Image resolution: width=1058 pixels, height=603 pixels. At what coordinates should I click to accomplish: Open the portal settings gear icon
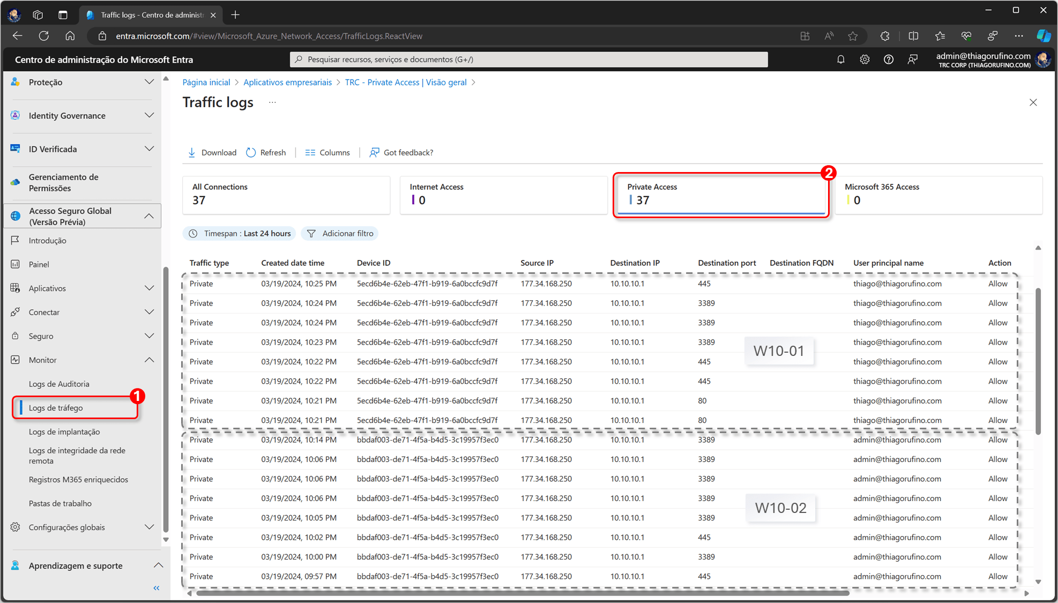(x=865, y=59)
